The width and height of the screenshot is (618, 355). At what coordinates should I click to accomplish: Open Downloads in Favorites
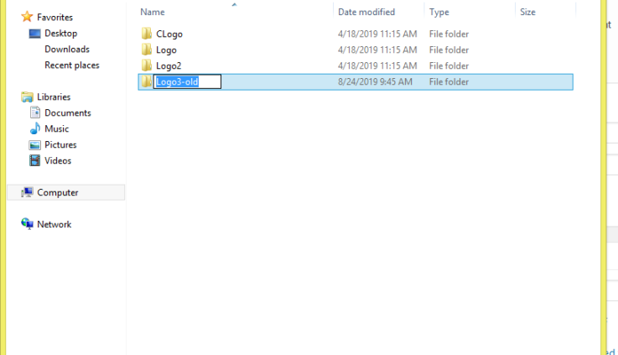67,50
